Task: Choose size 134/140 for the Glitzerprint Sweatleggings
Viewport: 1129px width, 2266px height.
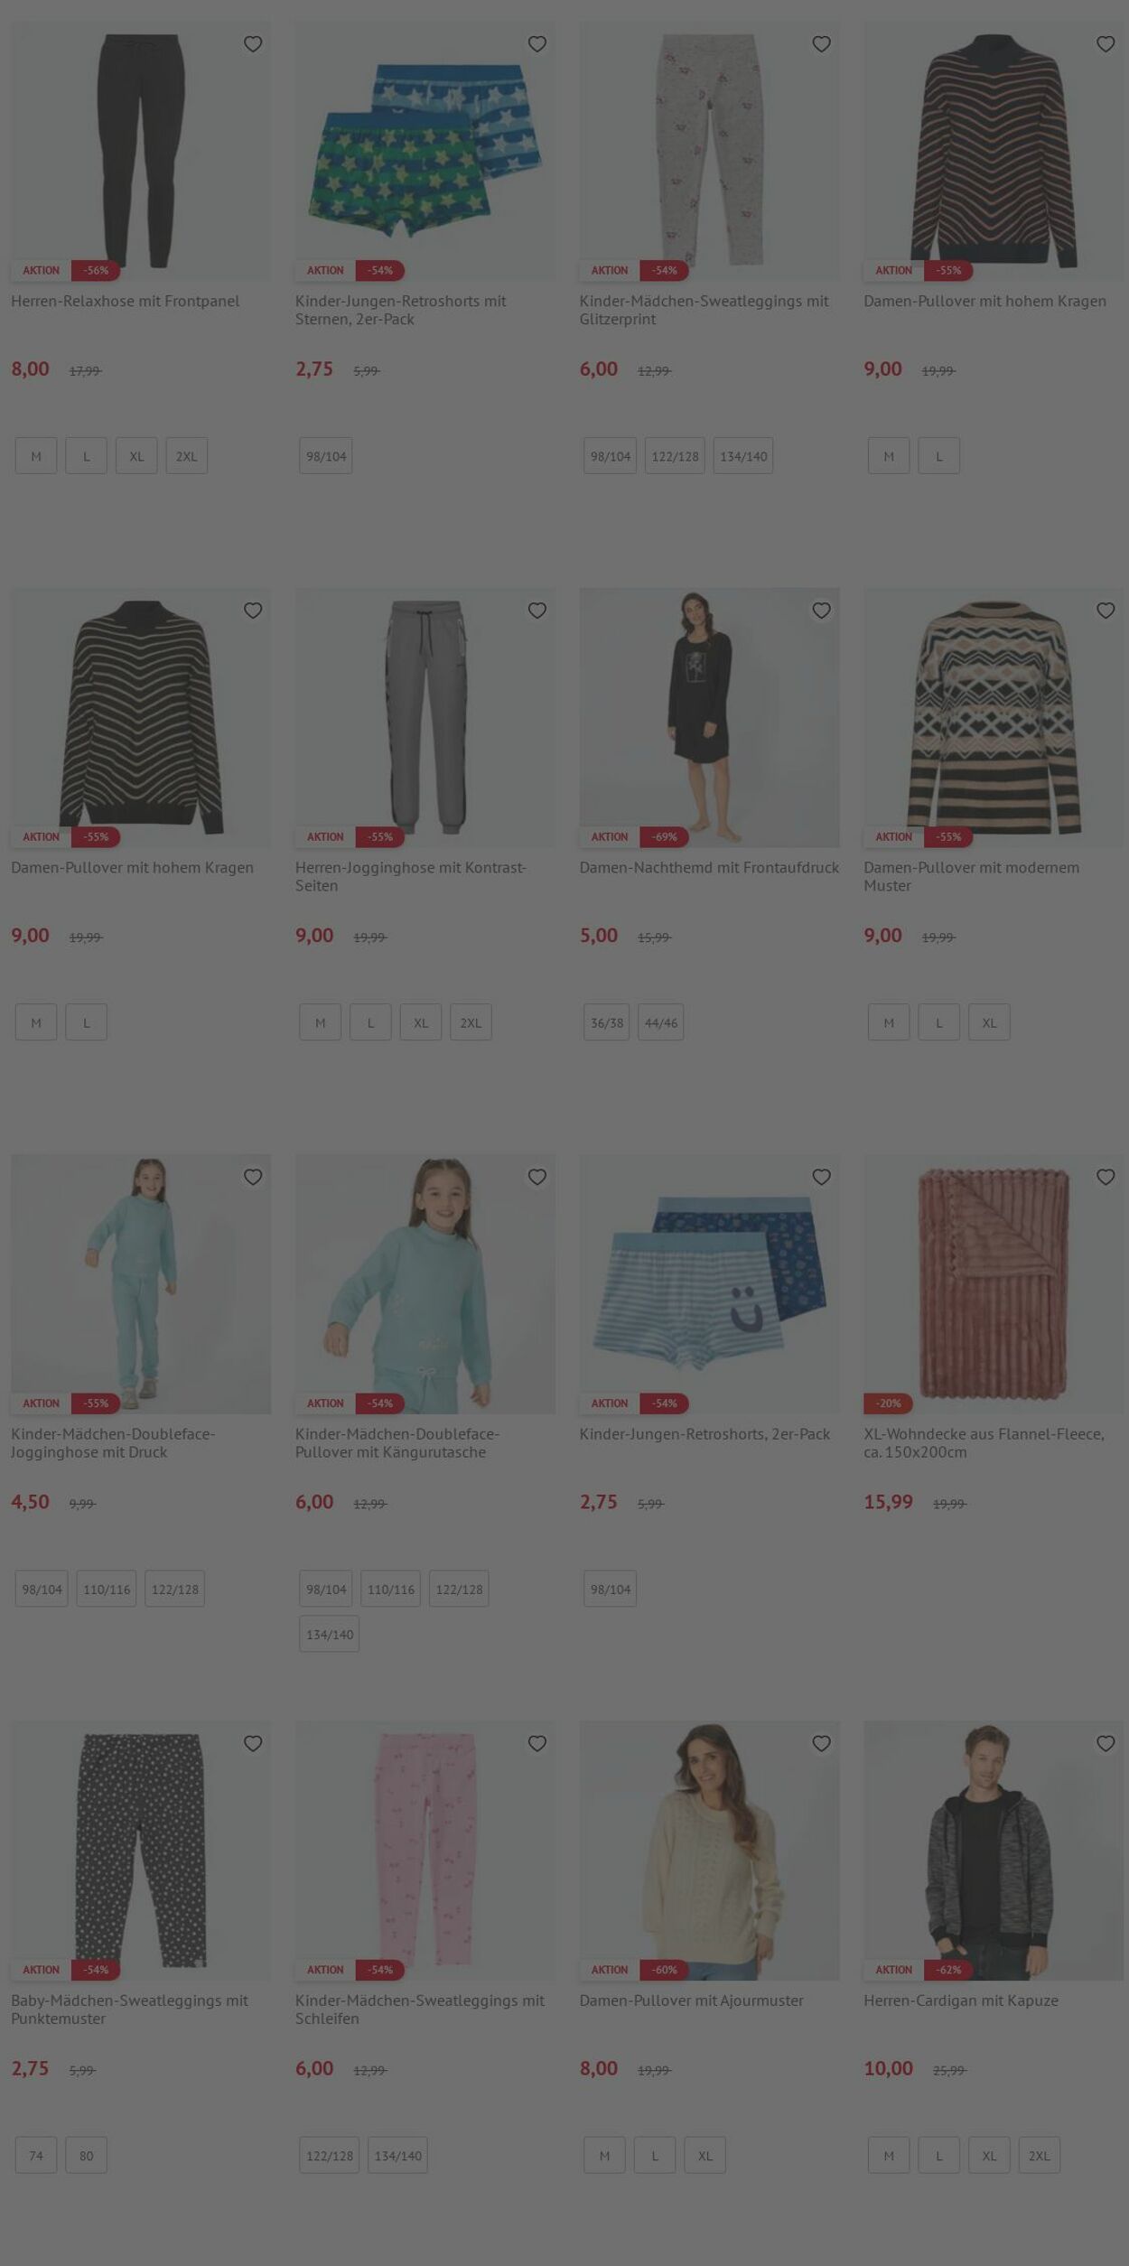Action: tap(743, 456)
